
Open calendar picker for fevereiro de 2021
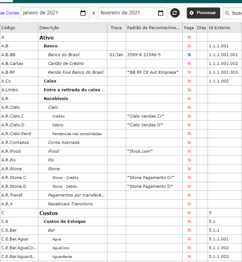coord(160,13)
